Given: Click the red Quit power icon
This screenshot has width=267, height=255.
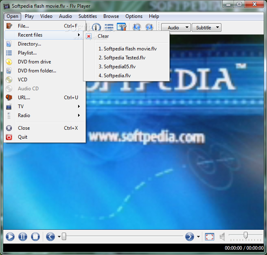Looking at the screenshot, I should (x=9, y=137).
